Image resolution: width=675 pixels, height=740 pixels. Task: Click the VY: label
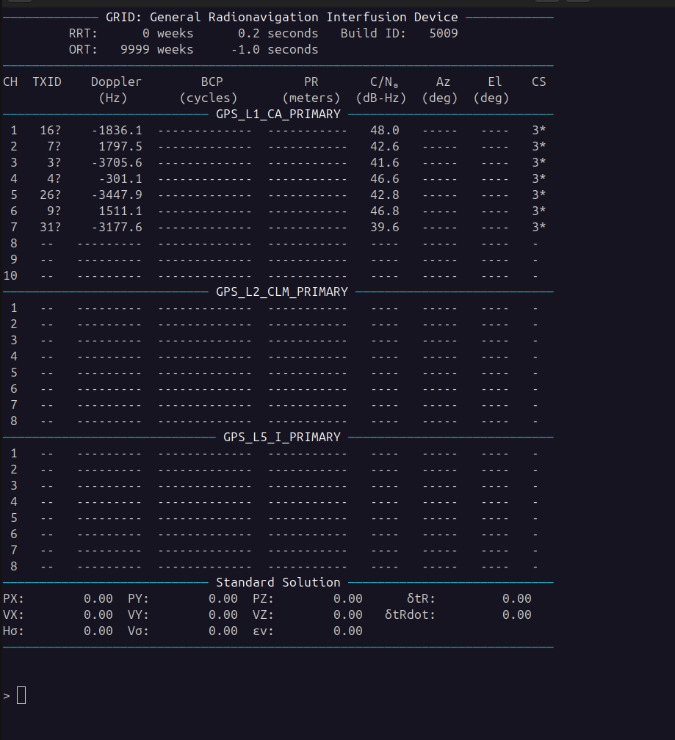pos(138,614)
